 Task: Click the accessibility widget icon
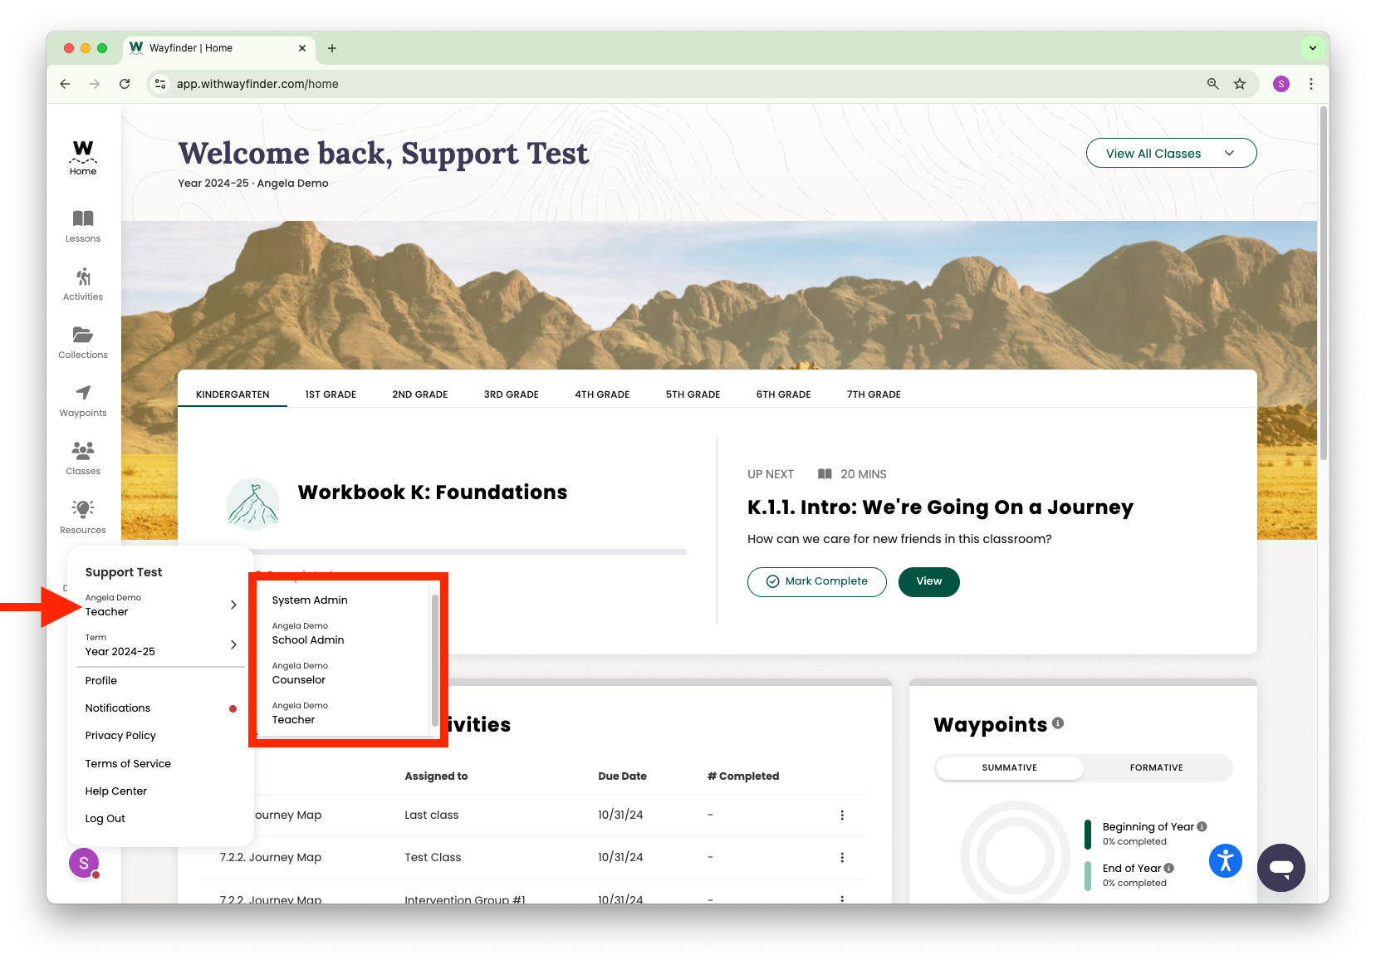1225,860
